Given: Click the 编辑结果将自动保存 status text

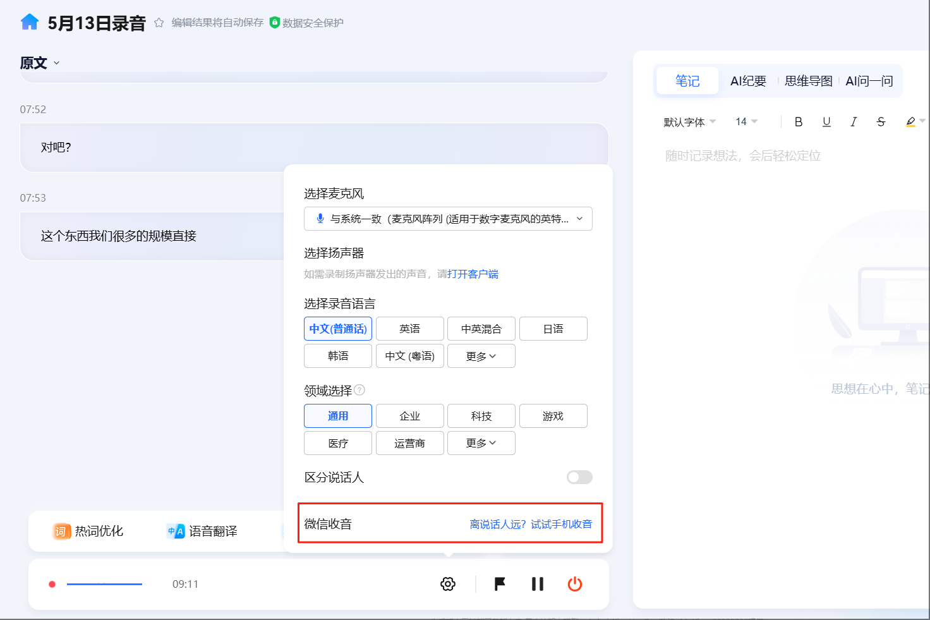Looking at the screenshot, I should pos(217,23).
